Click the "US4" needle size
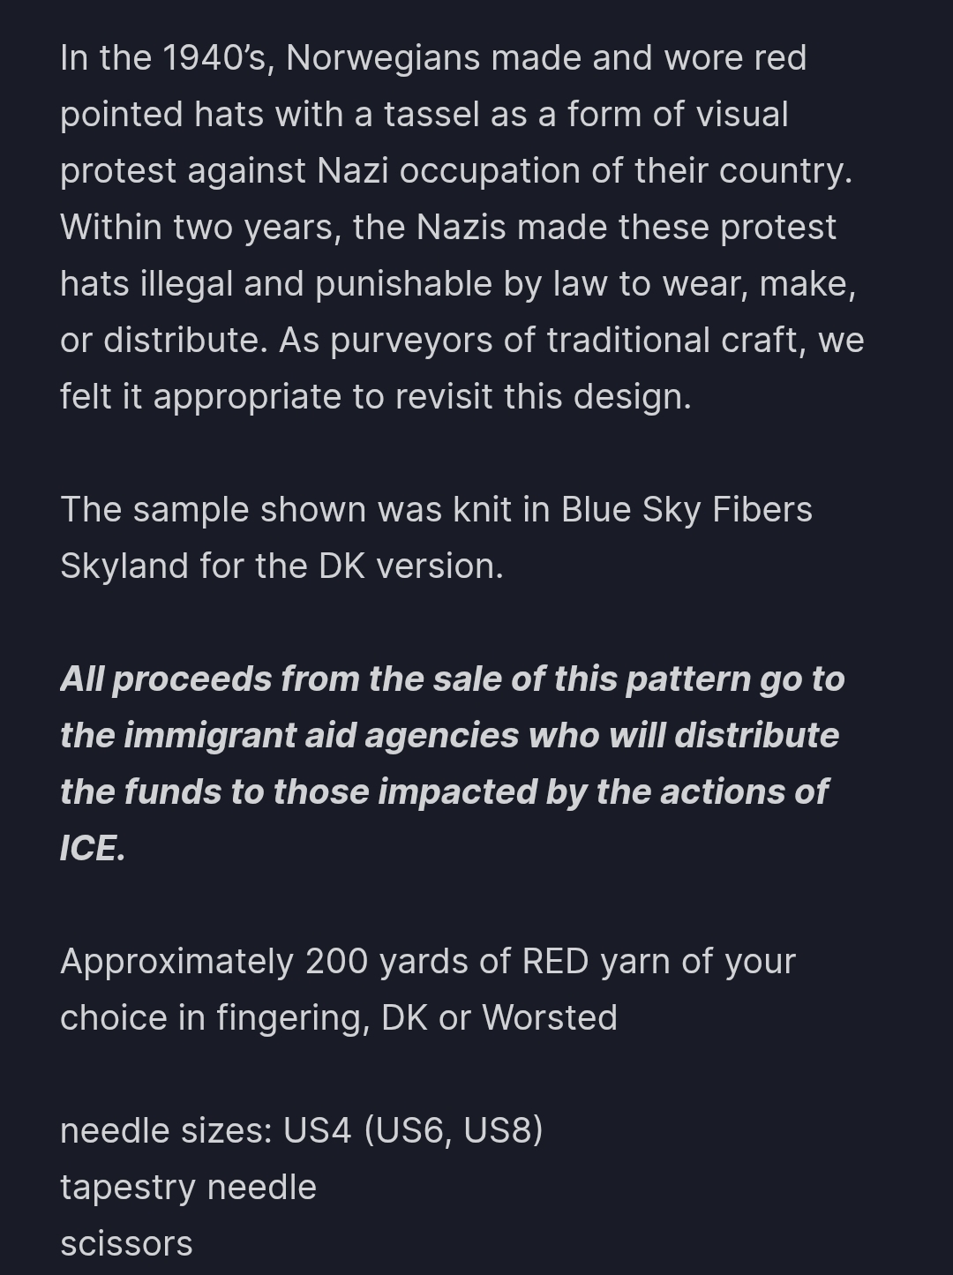The width and height of the screenshot is (953, 1275). coord(317,1131)
